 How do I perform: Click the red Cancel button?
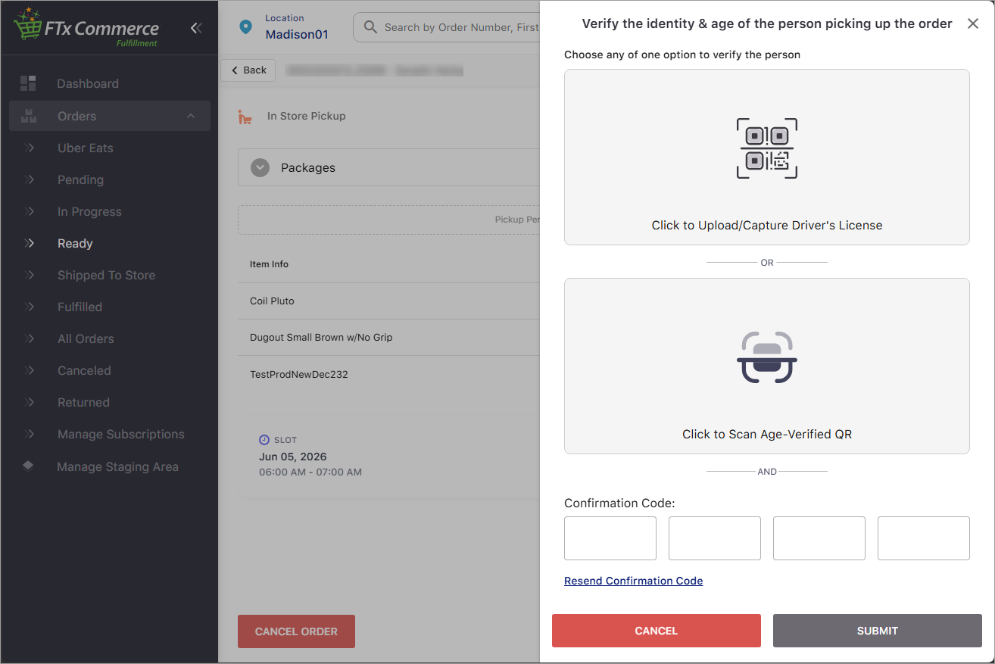(657, 631)
